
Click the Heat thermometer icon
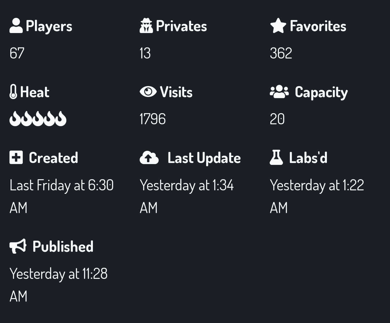click(13, 92)
